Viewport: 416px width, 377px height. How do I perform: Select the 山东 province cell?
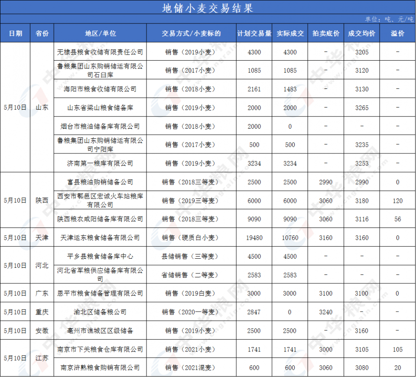point(42,107)
